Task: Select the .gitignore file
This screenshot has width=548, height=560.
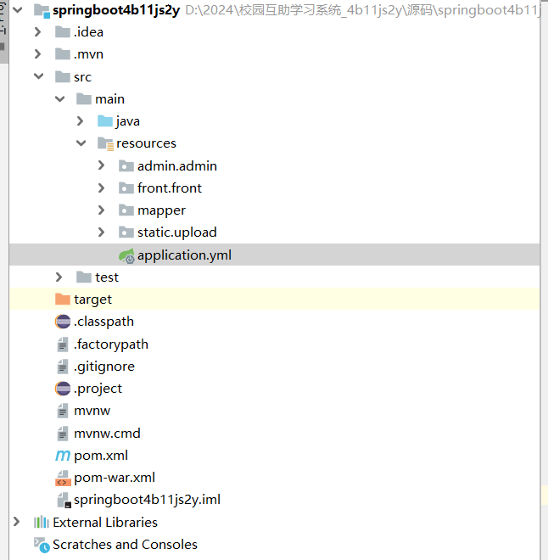Action: coord(103,367)
